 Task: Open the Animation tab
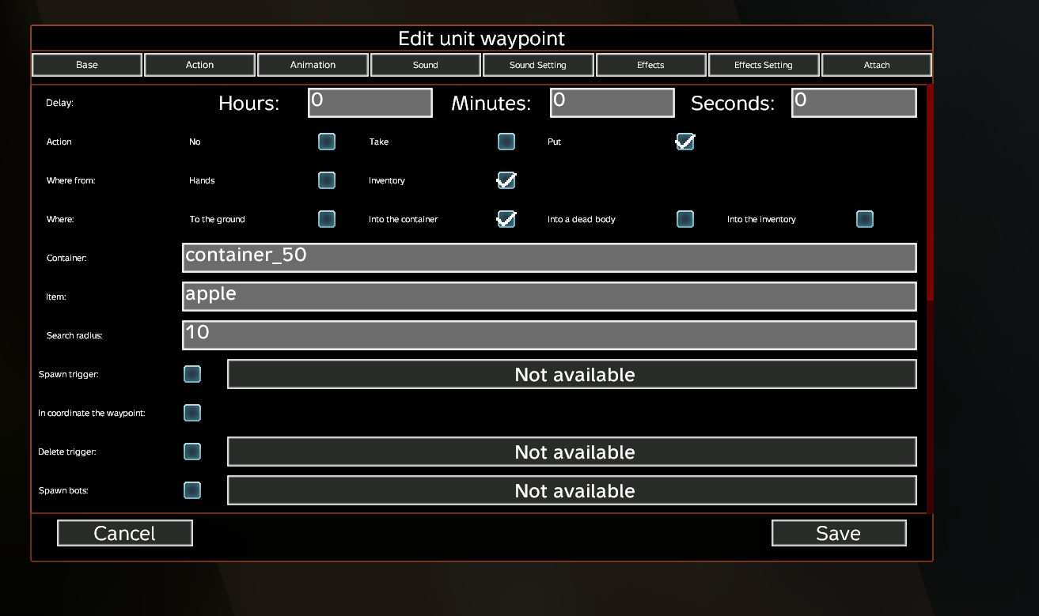tap(313, 65)
